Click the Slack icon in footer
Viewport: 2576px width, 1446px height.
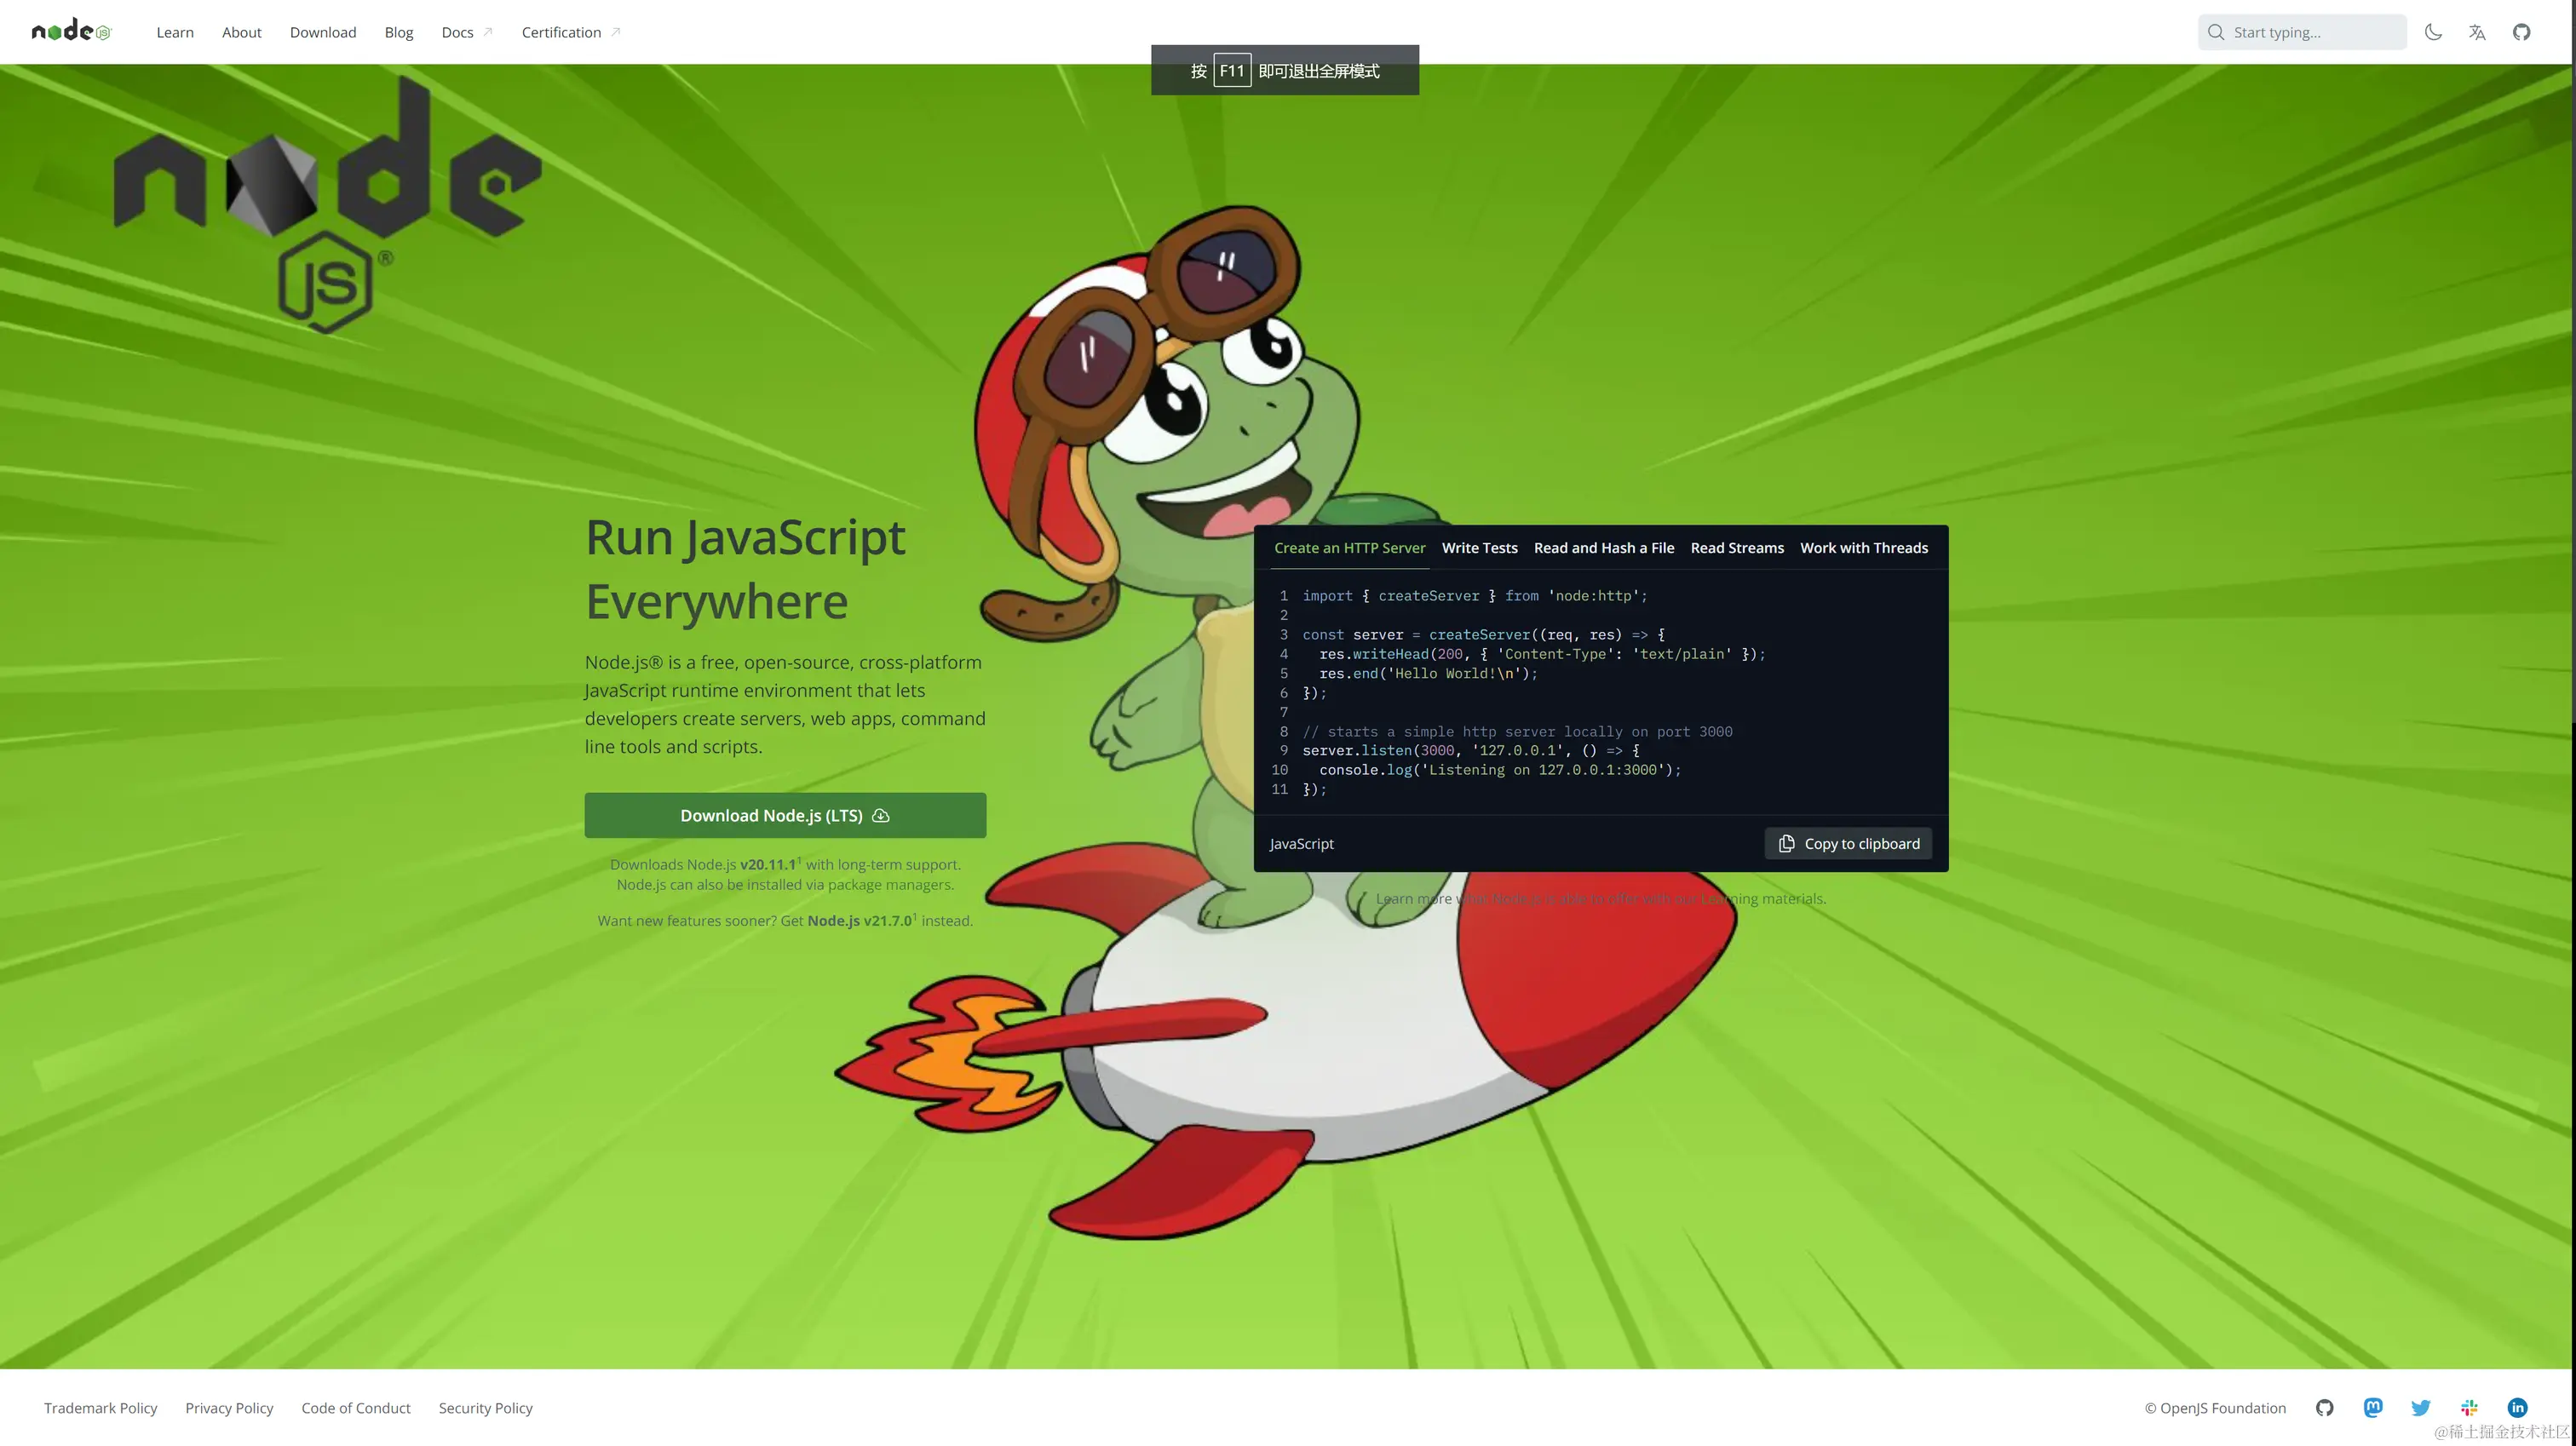2469,1407
